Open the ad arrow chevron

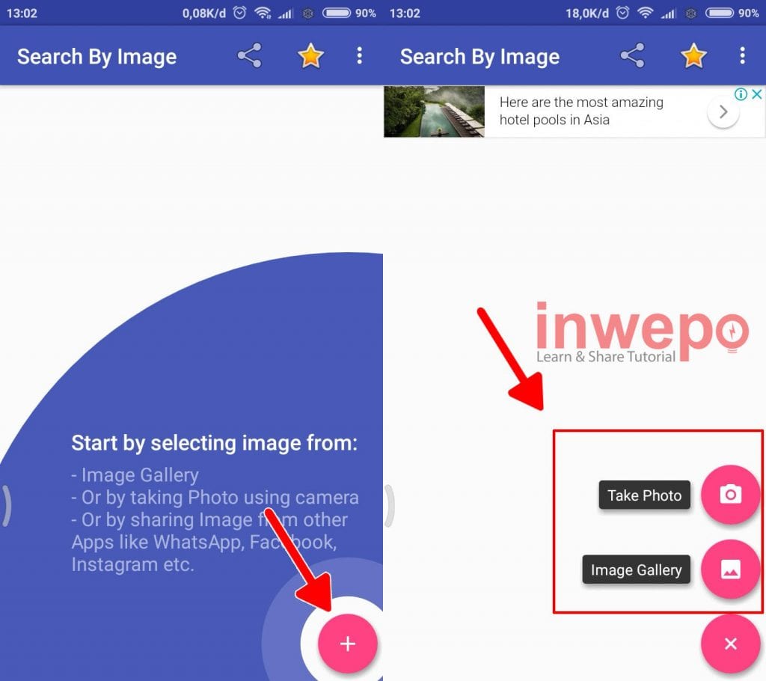coord(723,112)
